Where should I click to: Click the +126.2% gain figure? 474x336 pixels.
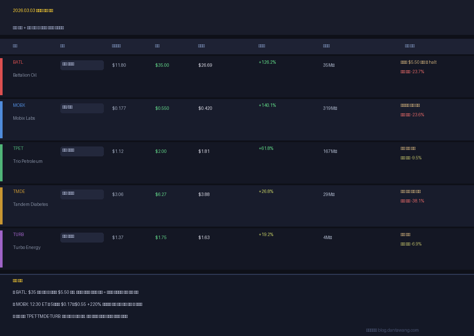point(267,62)
